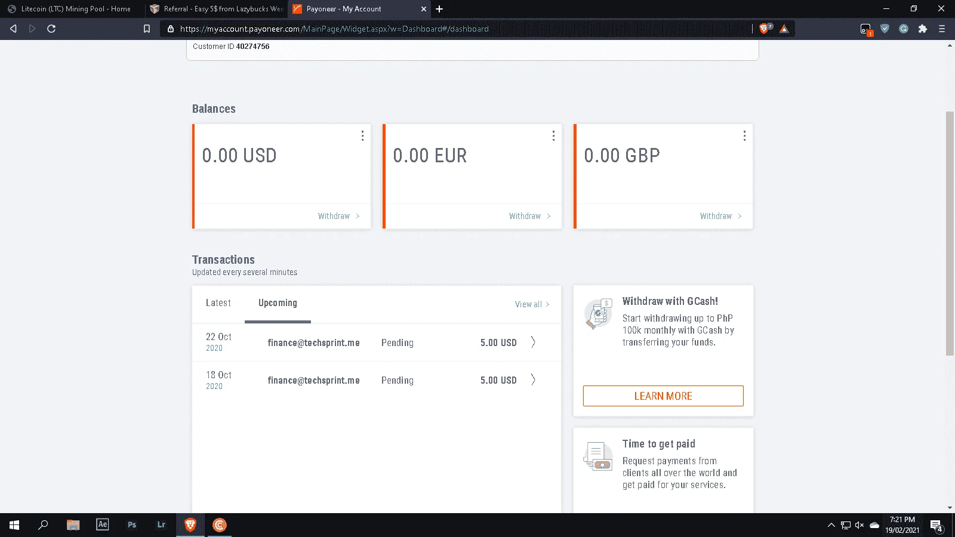Open the shield checkmark extension

885,29
